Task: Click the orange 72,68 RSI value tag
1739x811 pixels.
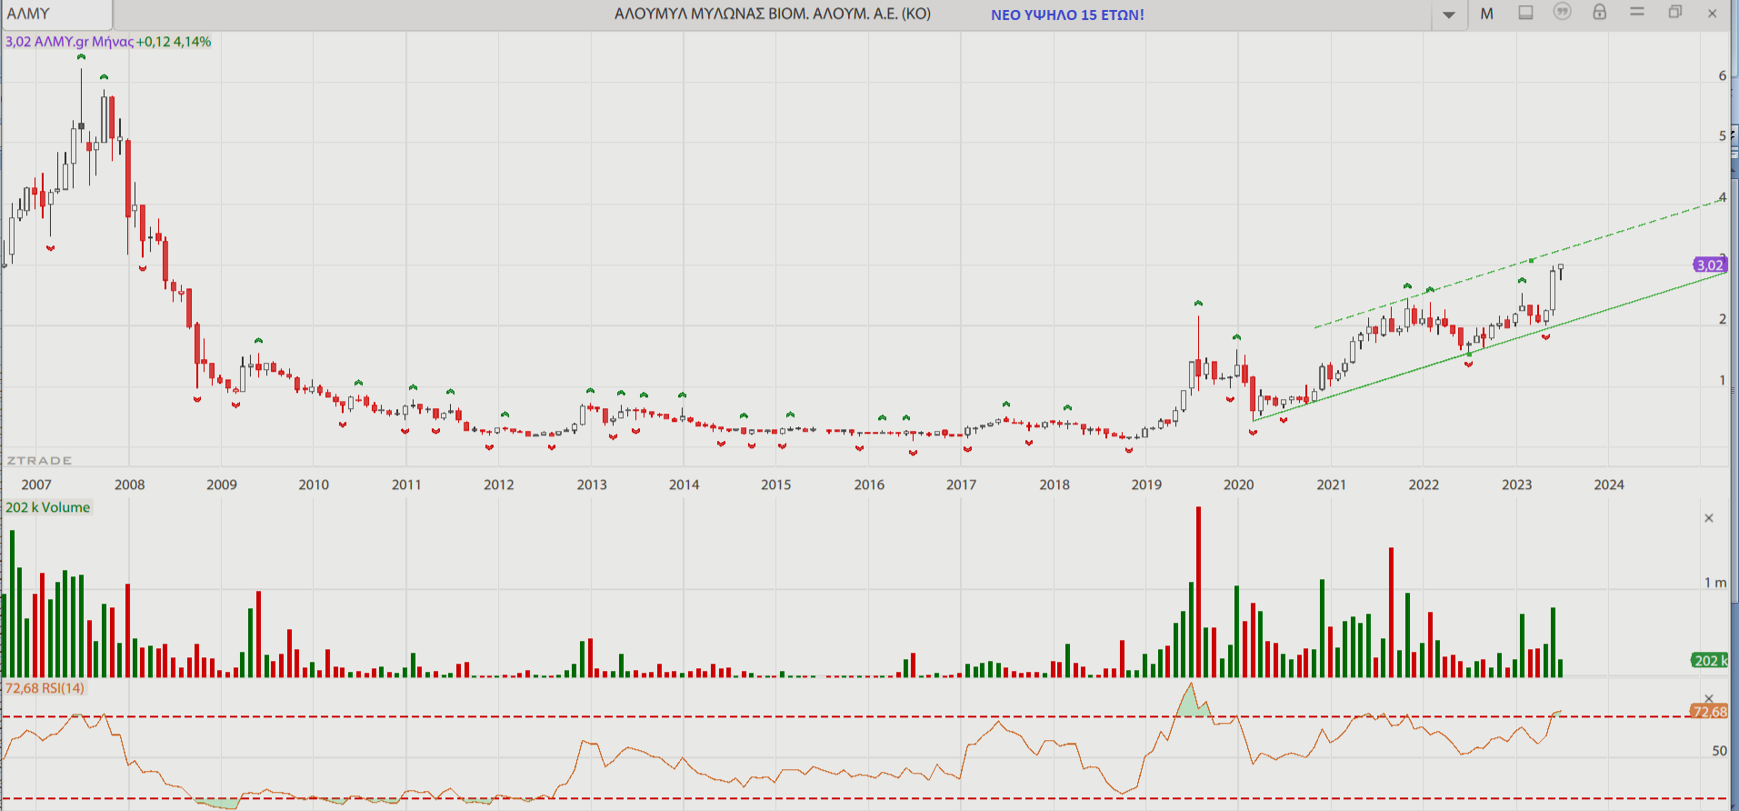Action: (x=1709, y=712)
